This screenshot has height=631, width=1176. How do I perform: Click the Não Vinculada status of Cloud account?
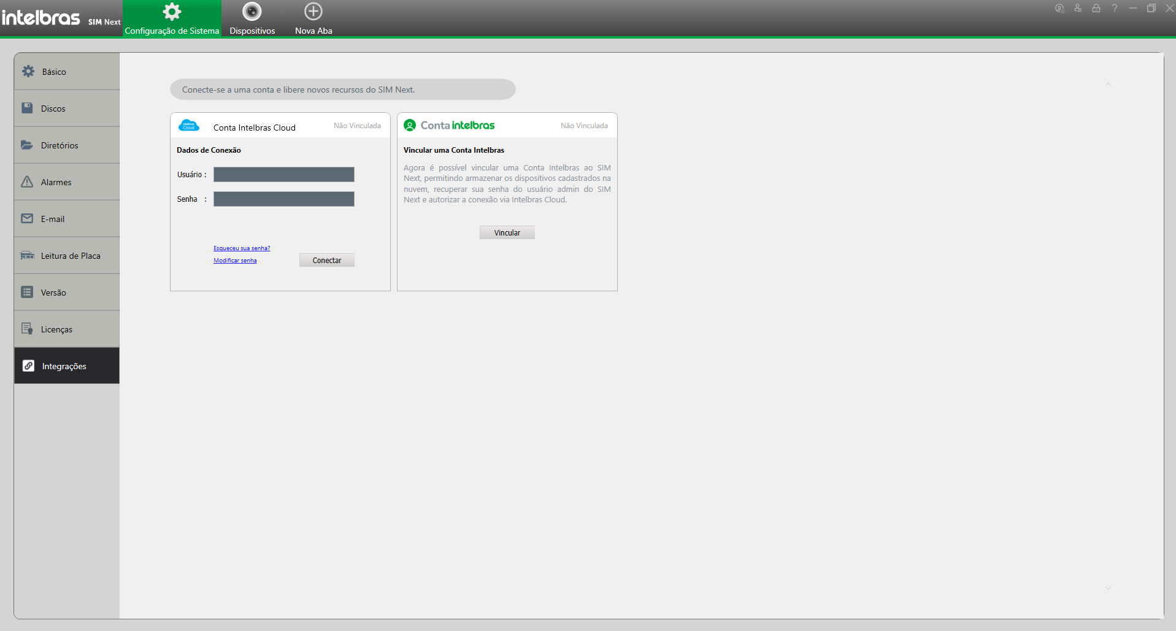[x=357, y=126]
